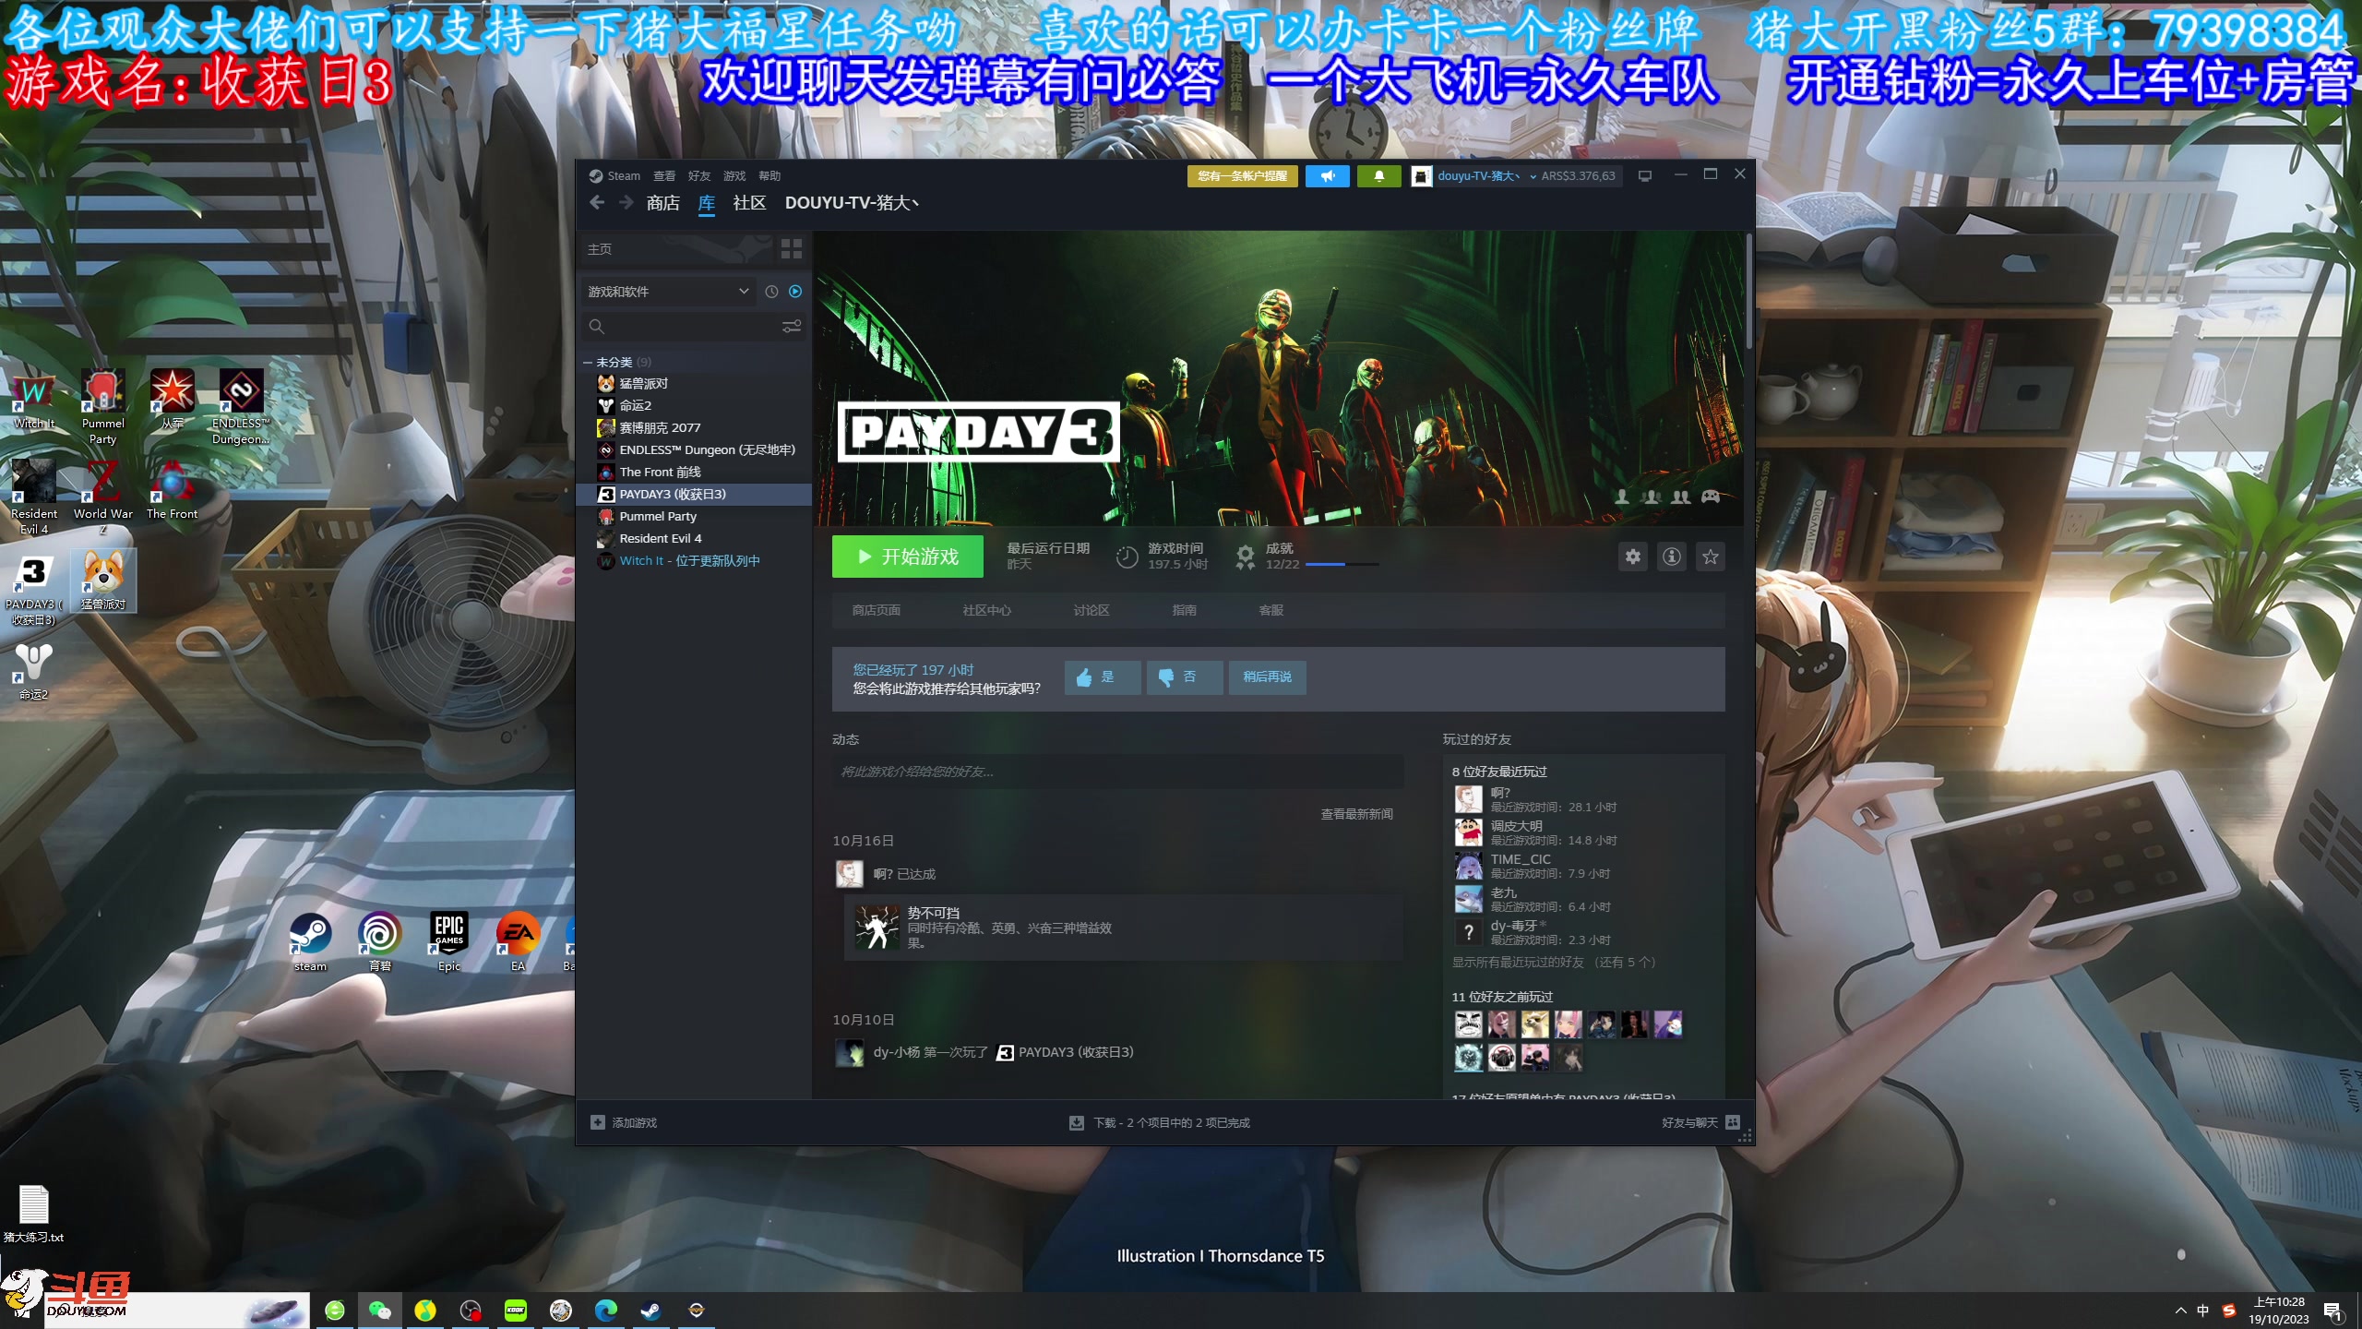This screenshot has width=2362, height=1329.
Task: Open friend 调皮大明 in friends played
Action: click(x=1535, y=832)
